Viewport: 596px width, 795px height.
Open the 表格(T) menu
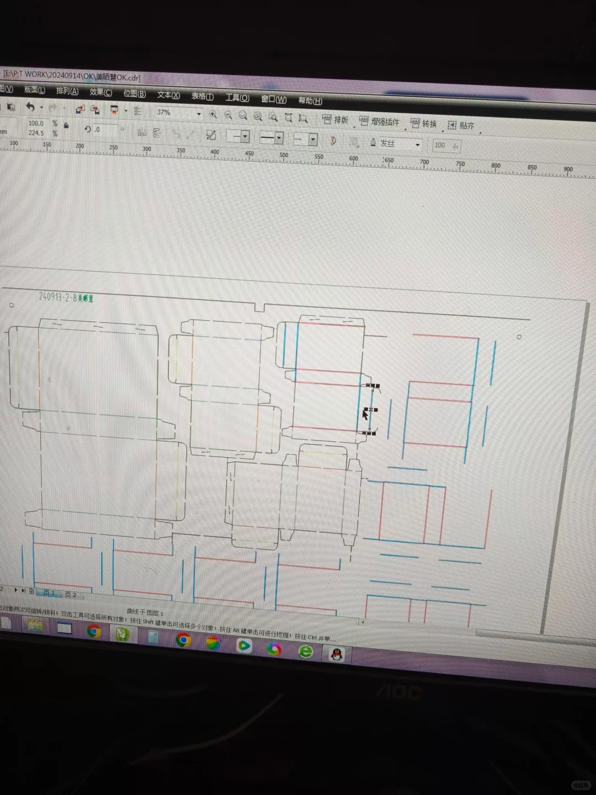pyautogui.click(x=202, y=97)
